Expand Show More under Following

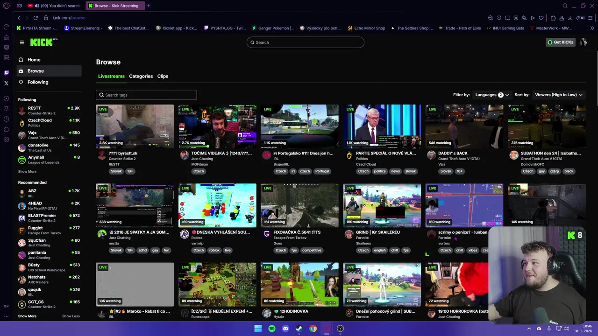[x=27, y=171]
